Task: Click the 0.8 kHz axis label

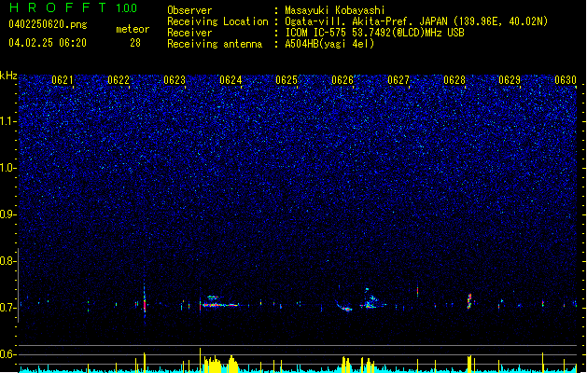Action: pyautogui.click(x=8, y=261)
